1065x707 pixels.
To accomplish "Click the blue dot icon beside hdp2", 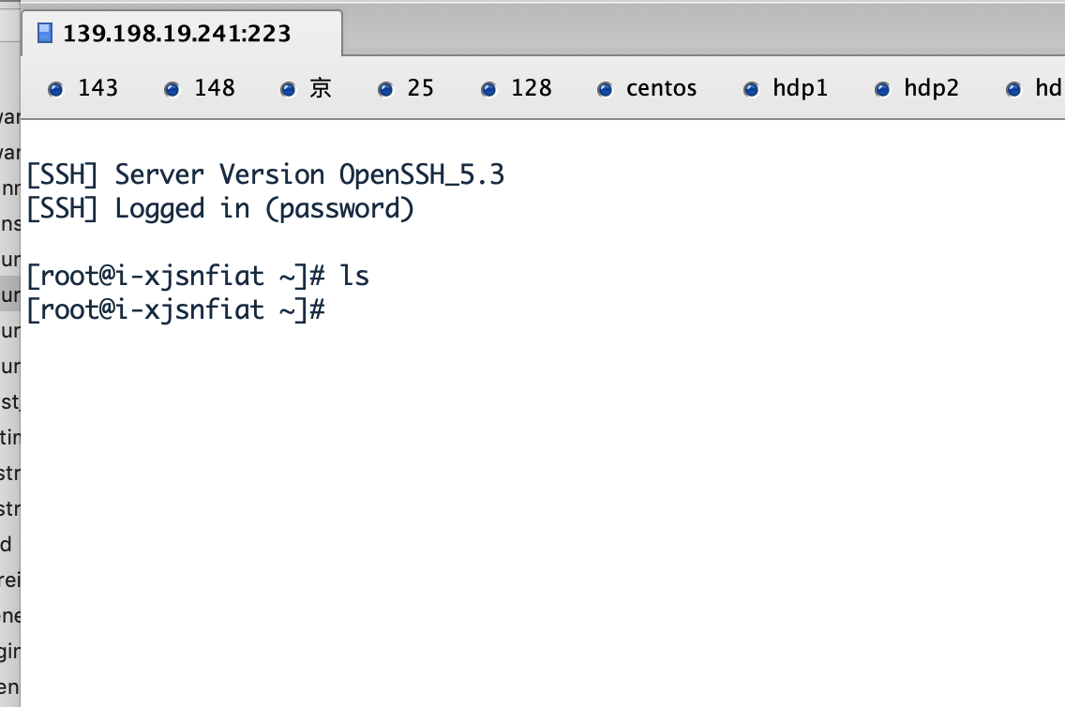I will click(x=882, y=89).
